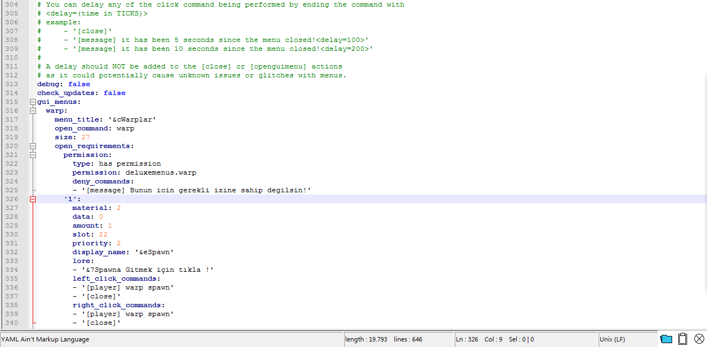Place cursor on size value 27
The width and height of the screenshot is (707, 347).
point(85,137)
